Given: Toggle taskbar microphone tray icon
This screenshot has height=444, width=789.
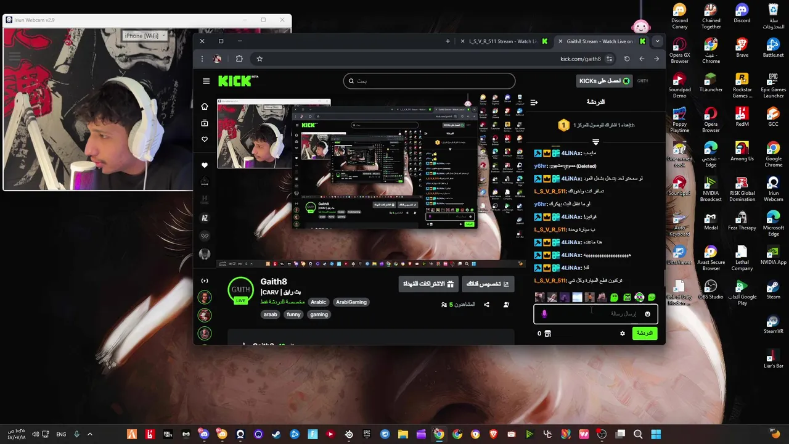Looking at the screenshot, I should pos(76,434).
